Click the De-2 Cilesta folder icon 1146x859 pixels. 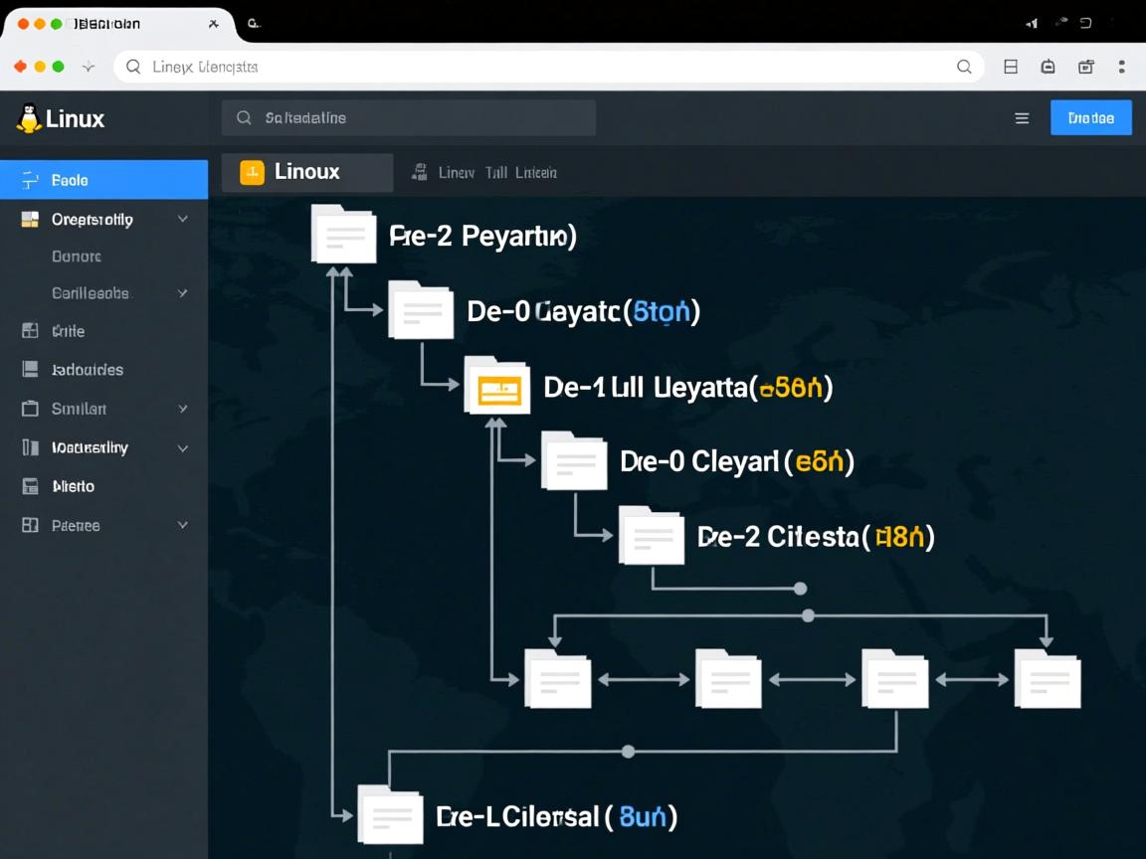click(x=652, y=537)
